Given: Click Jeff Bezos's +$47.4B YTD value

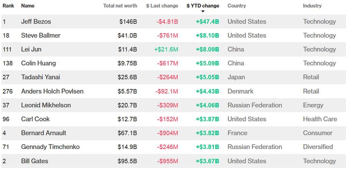Looking at the screenshot, I should click(x=207, y=21).
